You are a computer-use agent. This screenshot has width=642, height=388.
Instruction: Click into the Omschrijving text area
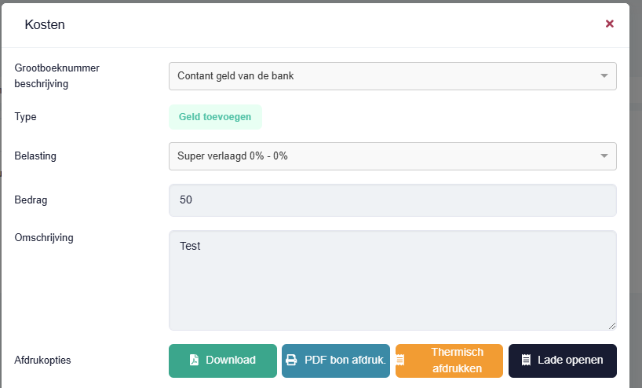pyautogui.click(x=392, y=280)
